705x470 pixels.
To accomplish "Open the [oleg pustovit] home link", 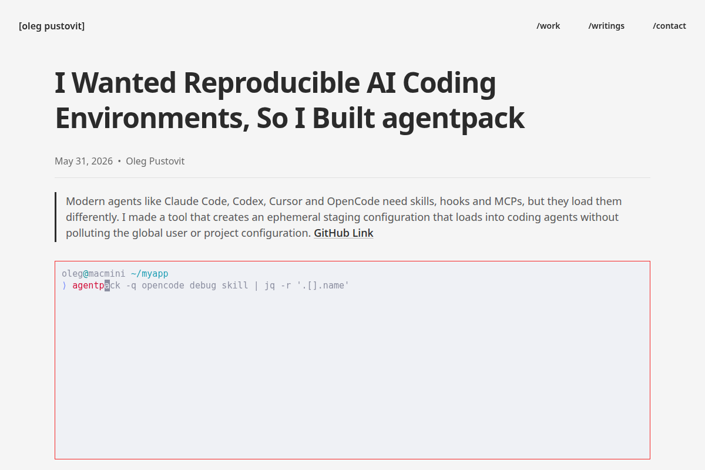I will 52,26.
